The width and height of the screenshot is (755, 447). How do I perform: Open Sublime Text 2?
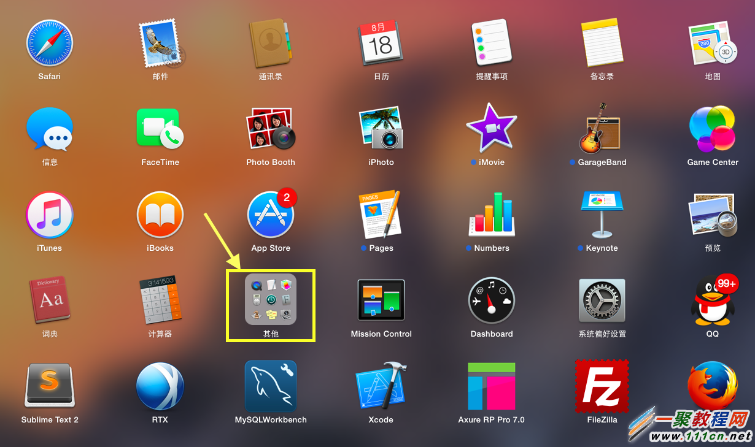tap(49, 386)
